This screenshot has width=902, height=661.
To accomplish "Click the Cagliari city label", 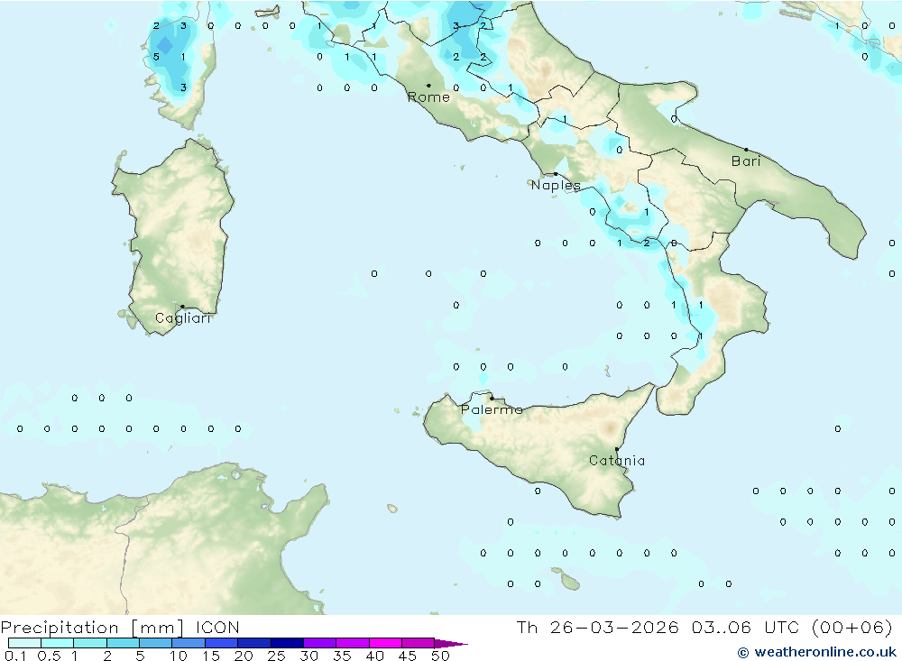I will 183,318.
